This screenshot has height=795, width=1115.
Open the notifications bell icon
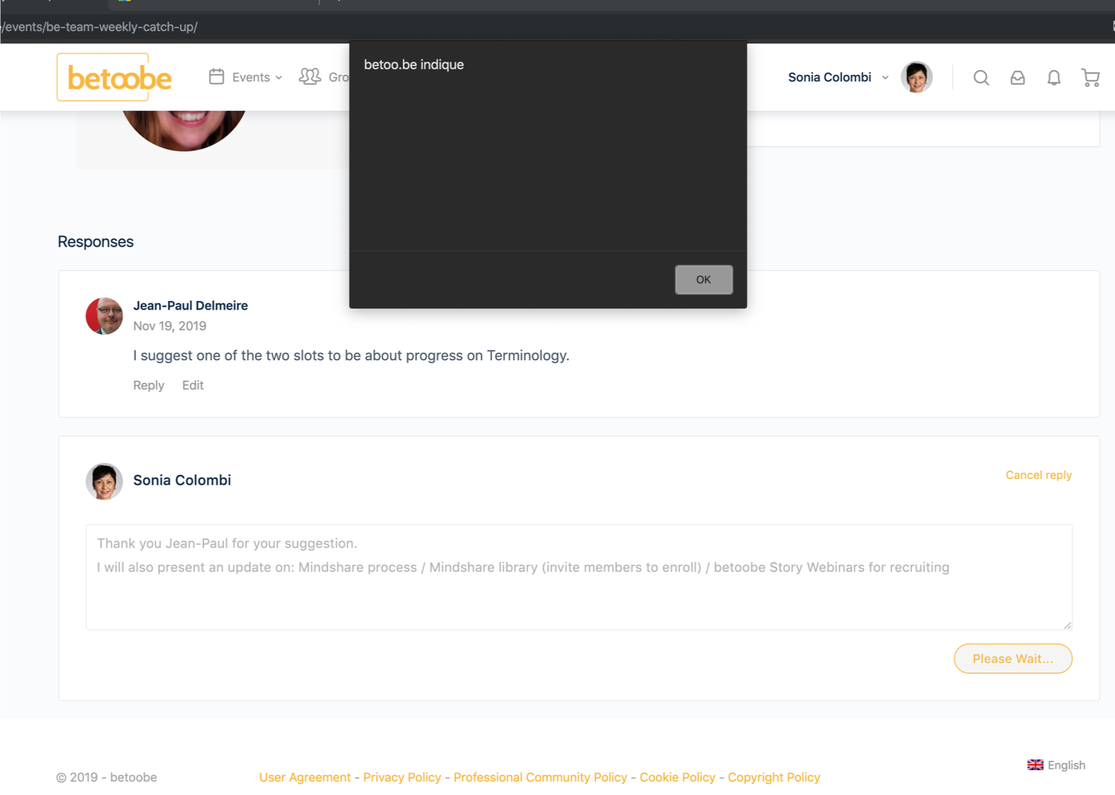(1053, 78)
